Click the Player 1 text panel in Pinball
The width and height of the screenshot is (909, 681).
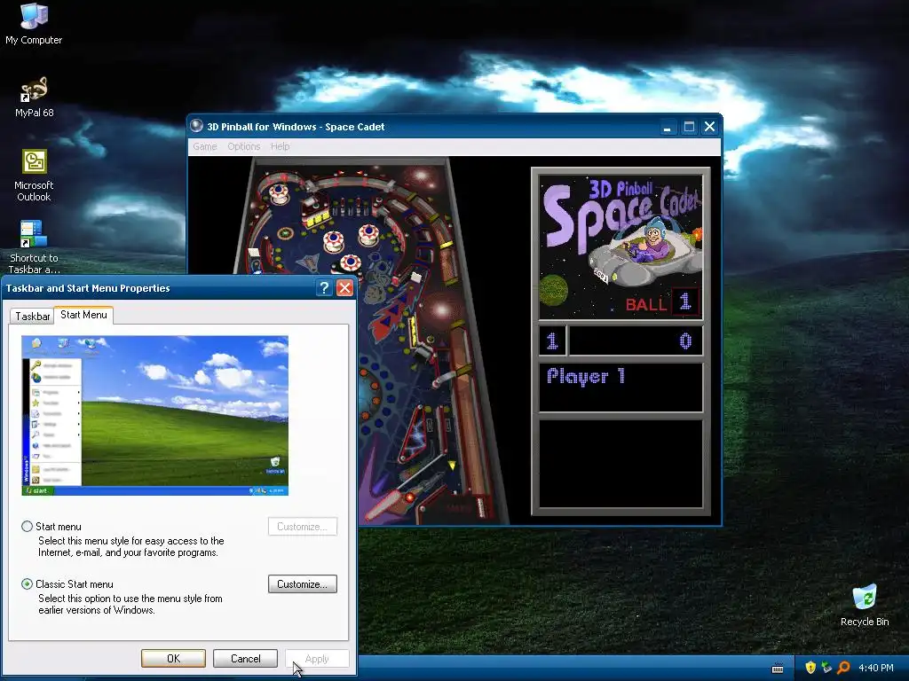620,387
